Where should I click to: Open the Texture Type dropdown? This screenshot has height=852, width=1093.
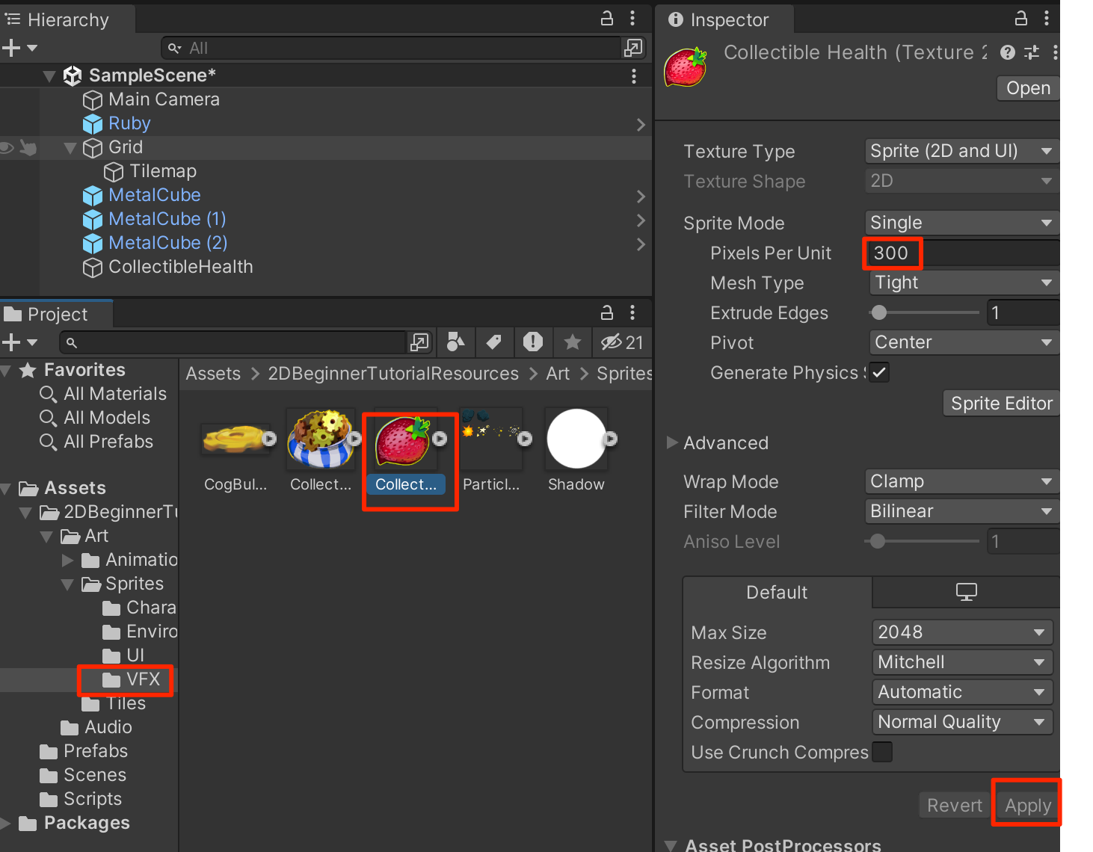961,151
